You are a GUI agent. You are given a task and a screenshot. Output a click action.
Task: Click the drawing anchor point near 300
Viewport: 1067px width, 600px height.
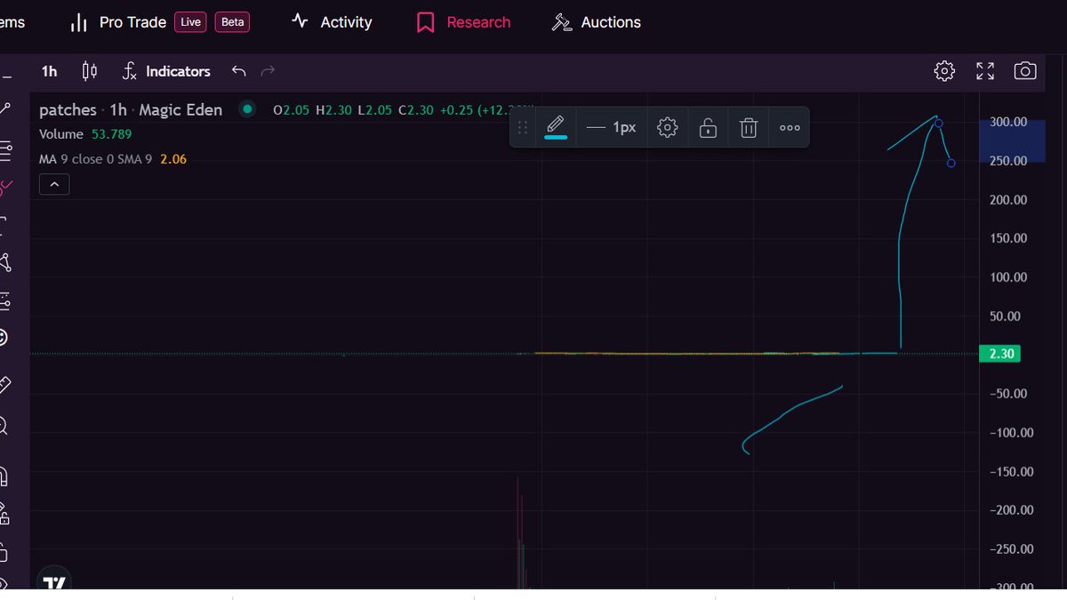point(939,124)
